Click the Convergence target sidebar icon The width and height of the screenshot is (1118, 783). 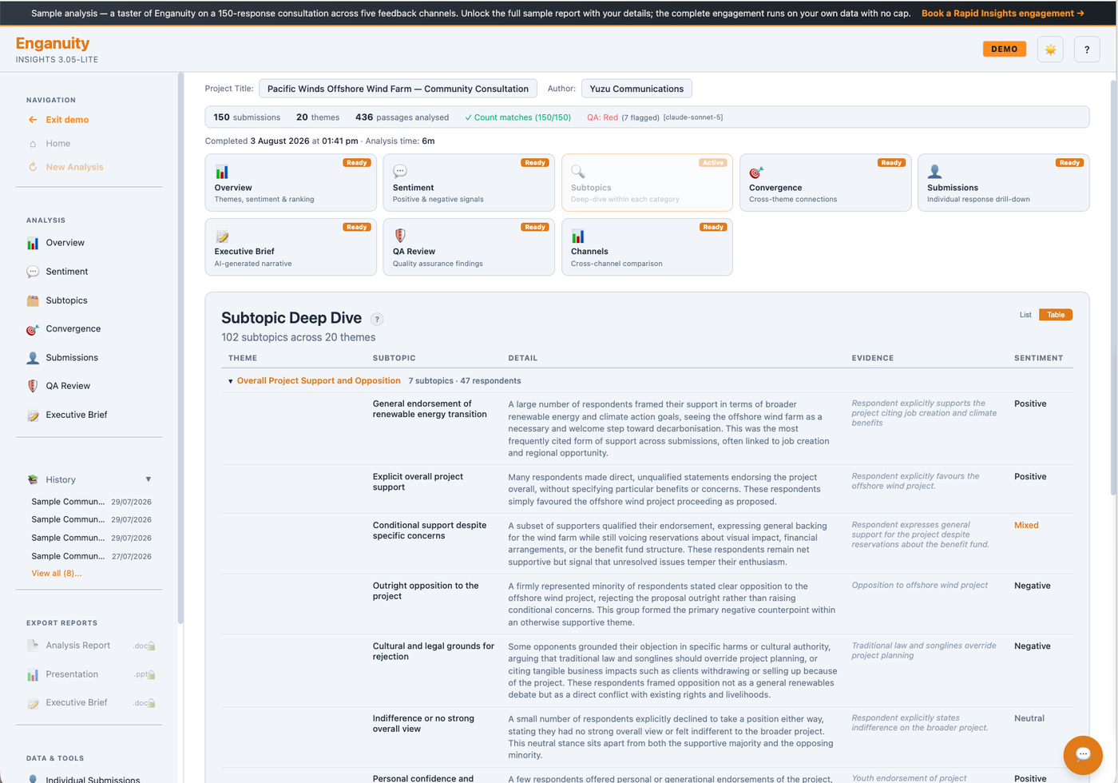coord(33,329)
